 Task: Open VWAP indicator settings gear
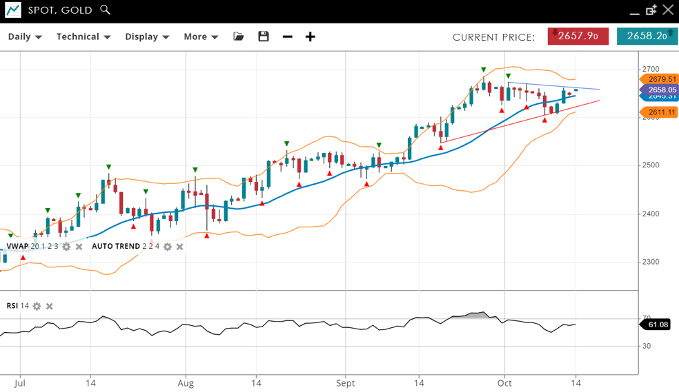pyautogui.click(x=66, y=247)
